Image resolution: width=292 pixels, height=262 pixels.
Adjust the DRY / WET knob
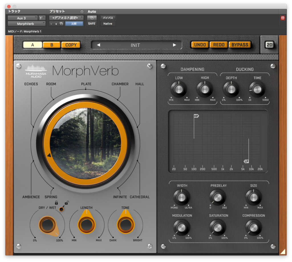[x=48, y=225]
